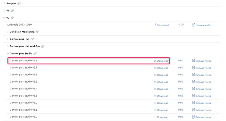This screenshot has width=226, height=121.
Task: Open release notes for V2 Bundle
Action: click(x=202, y=25)
